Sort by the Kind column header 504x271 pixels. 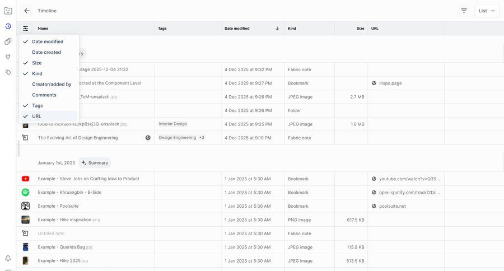tap(292, 29)
